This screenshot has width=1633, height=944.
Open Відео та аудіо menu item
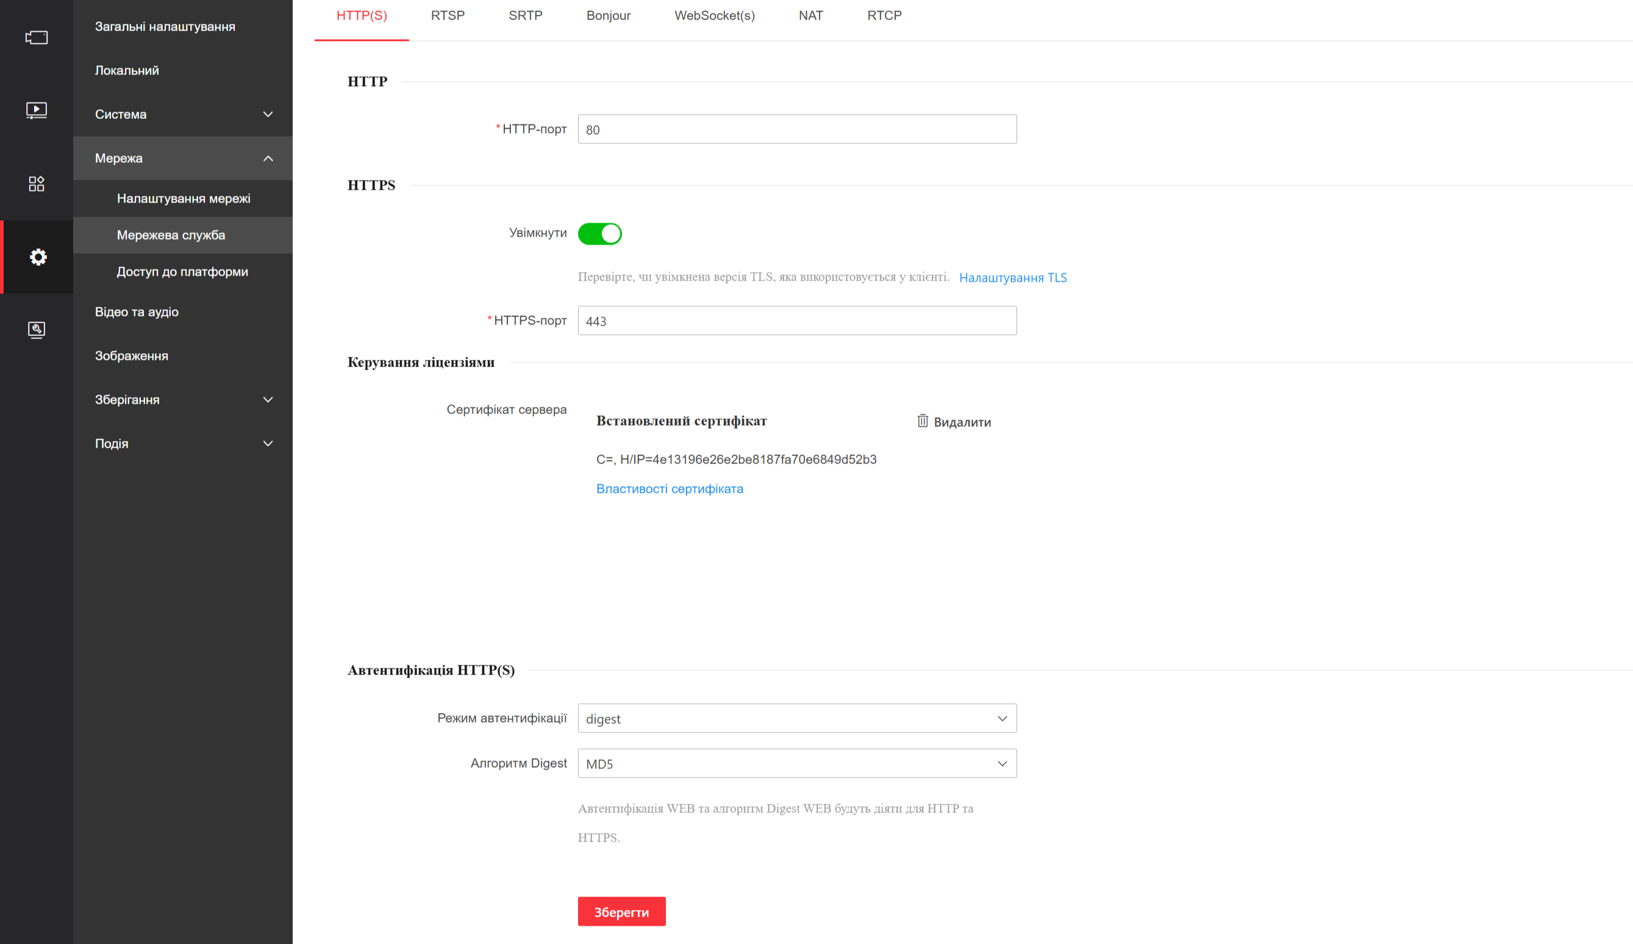183,312
